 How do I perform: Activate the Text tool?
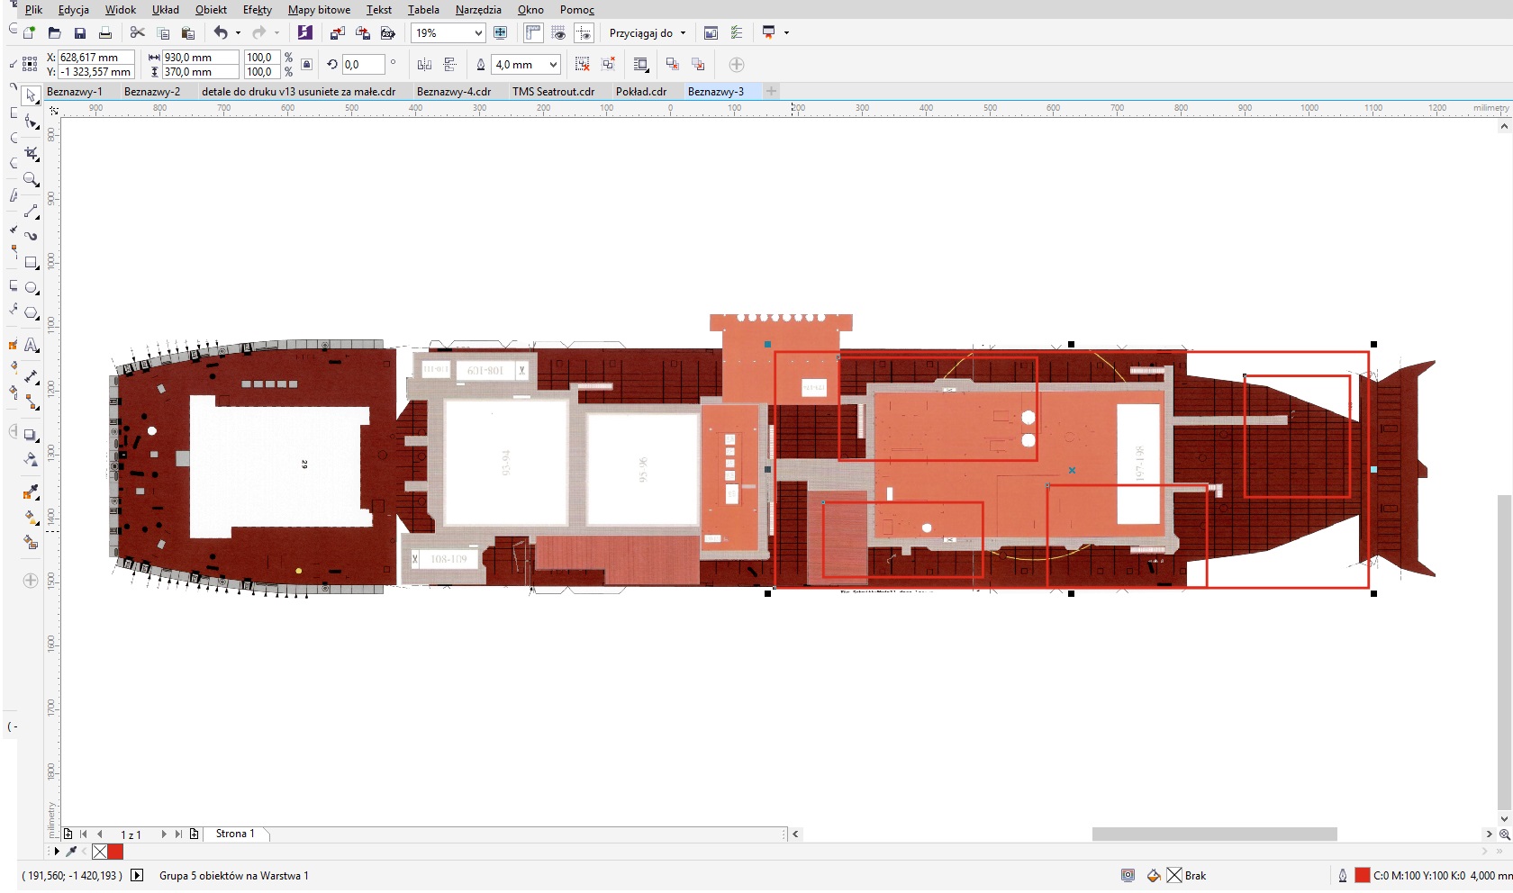point(31,346)
